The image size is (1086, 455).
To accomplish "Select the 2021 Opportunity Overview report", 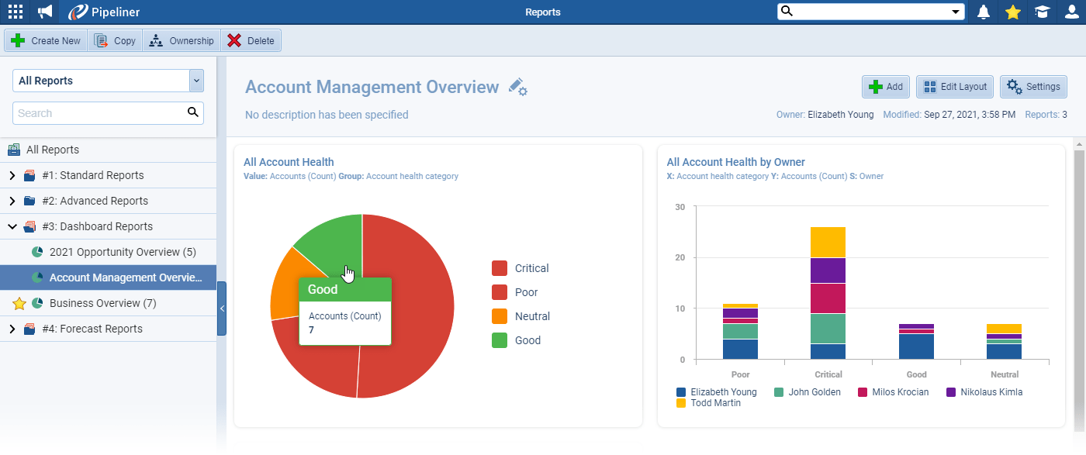I will (124, 252).
